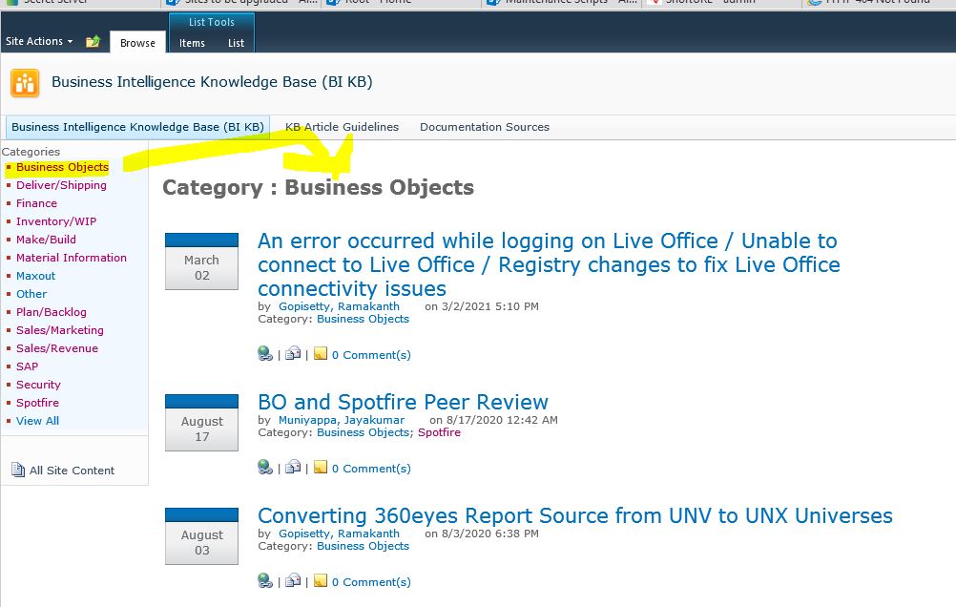Select the Business Objects category in sidebar
Viewport: 956px width, 607px height.
(62, 167)
